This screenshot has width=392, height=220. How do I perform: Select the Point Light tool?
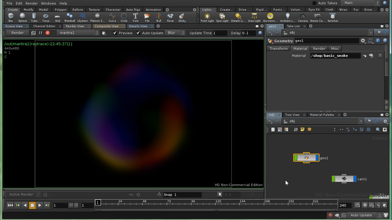(207, 17)
